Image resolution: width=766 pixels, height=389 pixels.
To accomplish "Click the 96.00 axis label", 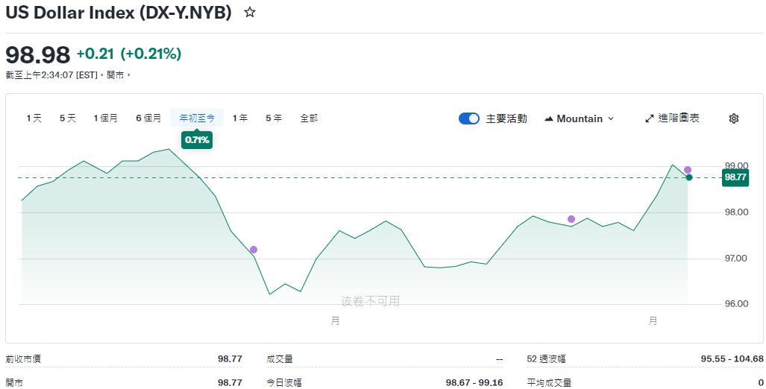I will coord(737,303).
